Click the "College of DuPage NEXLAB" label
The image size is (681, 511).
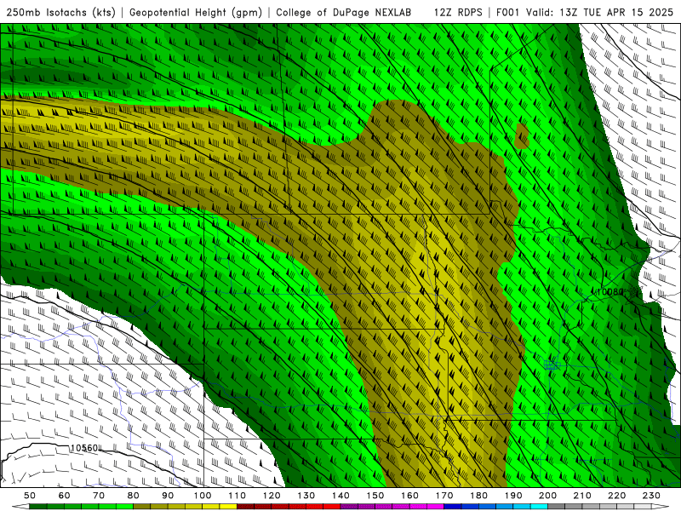tap(343, 12)
